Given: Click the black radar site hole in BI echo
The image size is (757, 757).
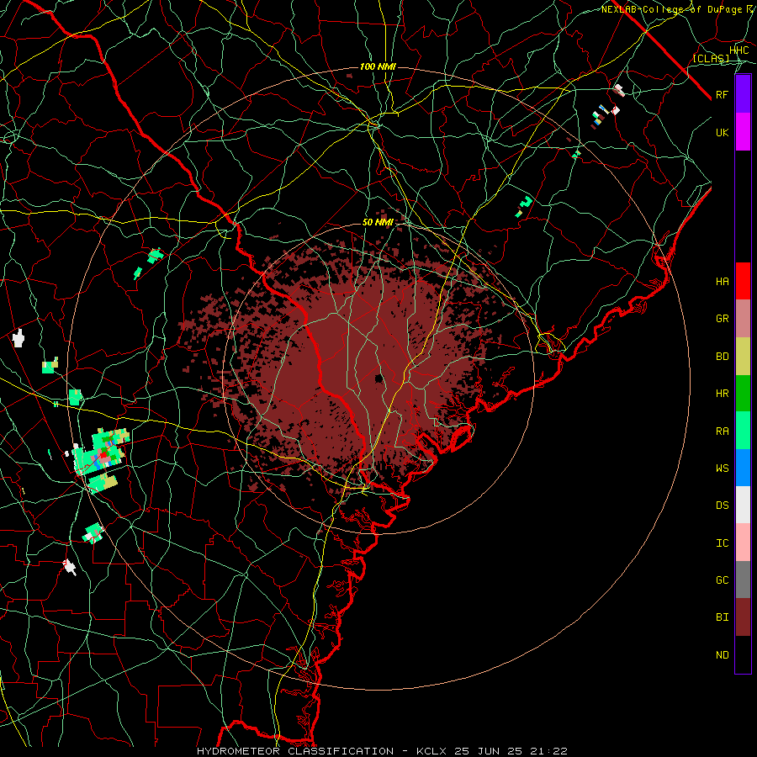Looking at the screenshot, I should tap(379, 378).
